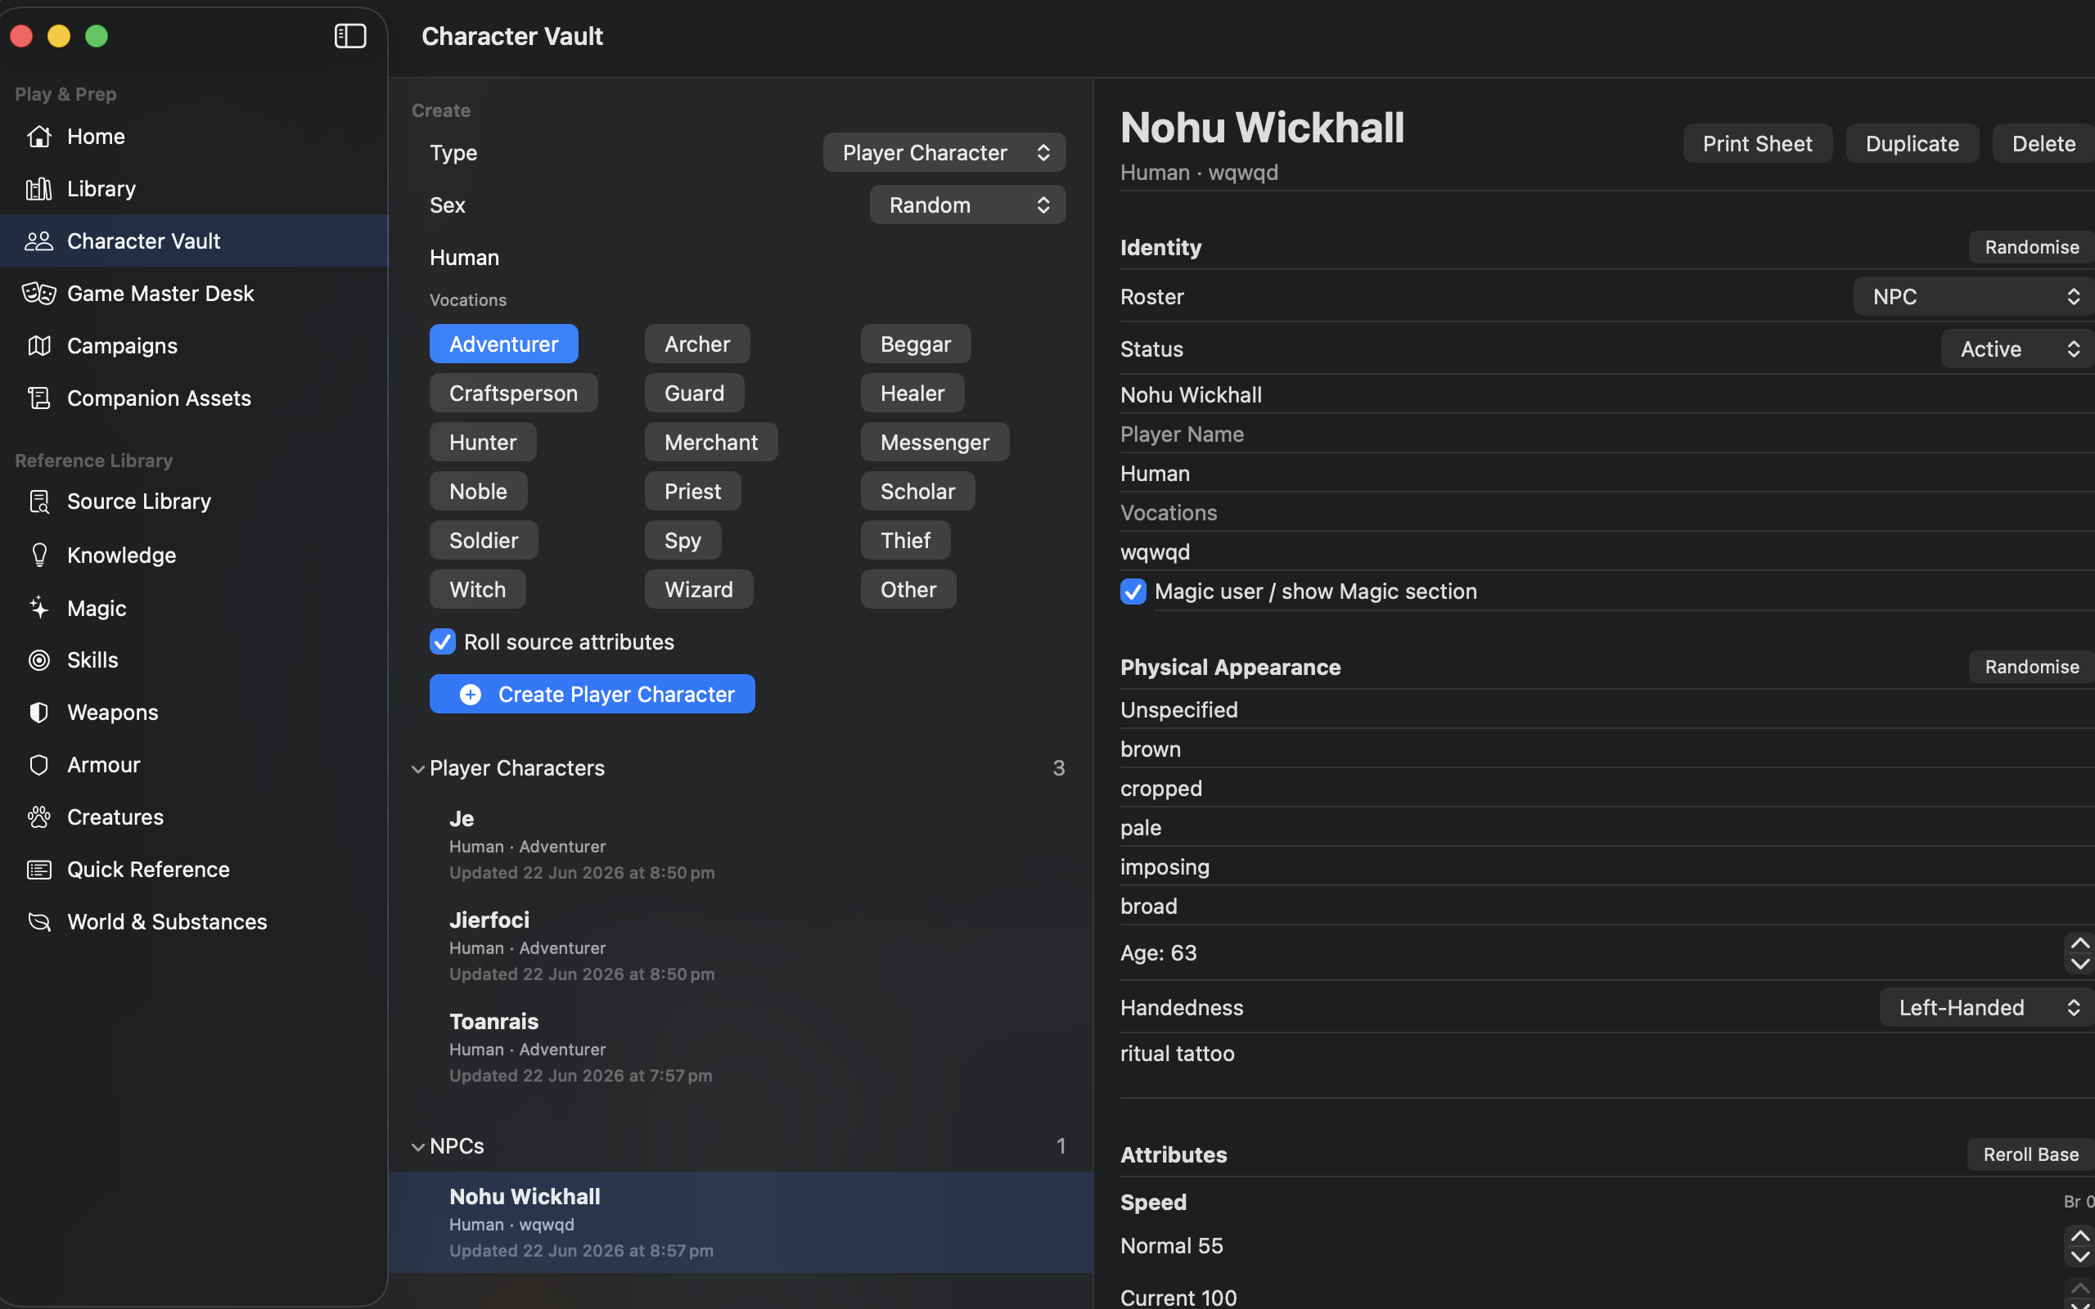Click the Campaigns map icon
Image resolution: width=2095 pixels, height=1309 pixels.
pos(39,345)
